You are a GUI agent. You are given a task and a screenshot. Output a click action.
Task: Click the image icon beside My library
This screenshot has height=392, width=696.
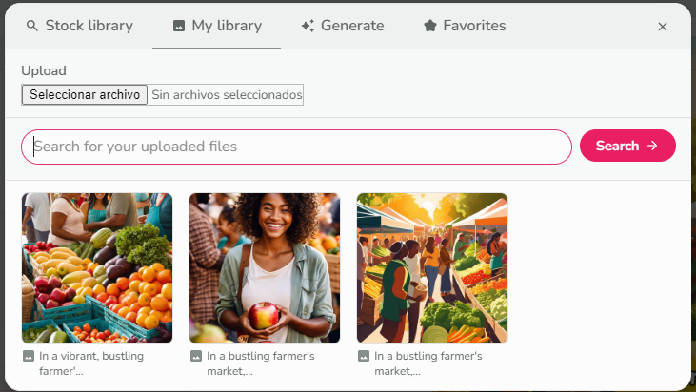(178, 27)
